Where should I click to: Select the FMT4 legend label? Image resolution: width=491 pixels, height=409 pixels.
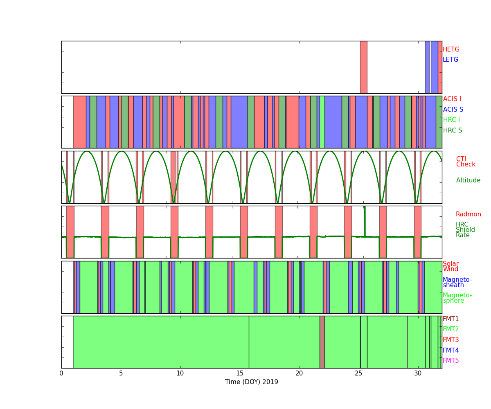coord(450,351)
